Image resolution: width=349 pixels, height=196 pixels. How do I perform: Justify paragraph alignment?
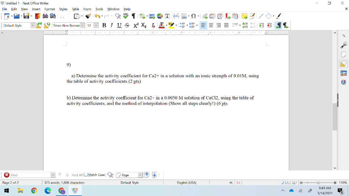click(x=226, y=25)
